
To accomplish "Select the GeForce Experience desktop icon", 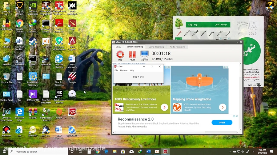I will coord(33,8).
